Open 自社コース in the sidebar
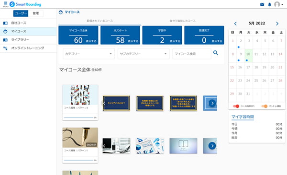 [28, 23]
